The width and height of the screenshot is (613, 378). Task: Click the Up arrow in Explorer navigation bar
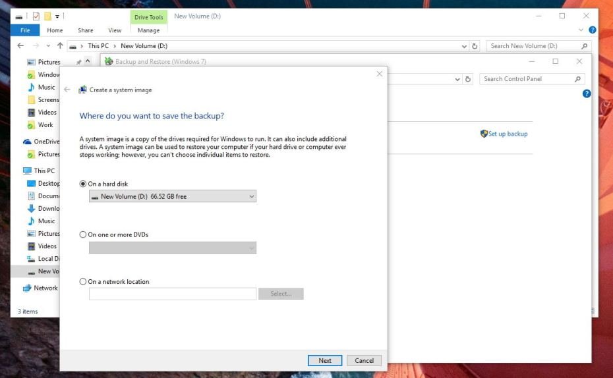pos(60,46)
